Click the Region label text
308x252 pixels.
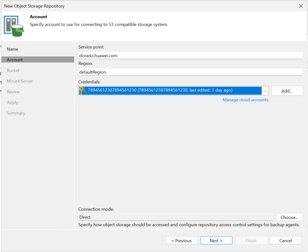(86, 64)
